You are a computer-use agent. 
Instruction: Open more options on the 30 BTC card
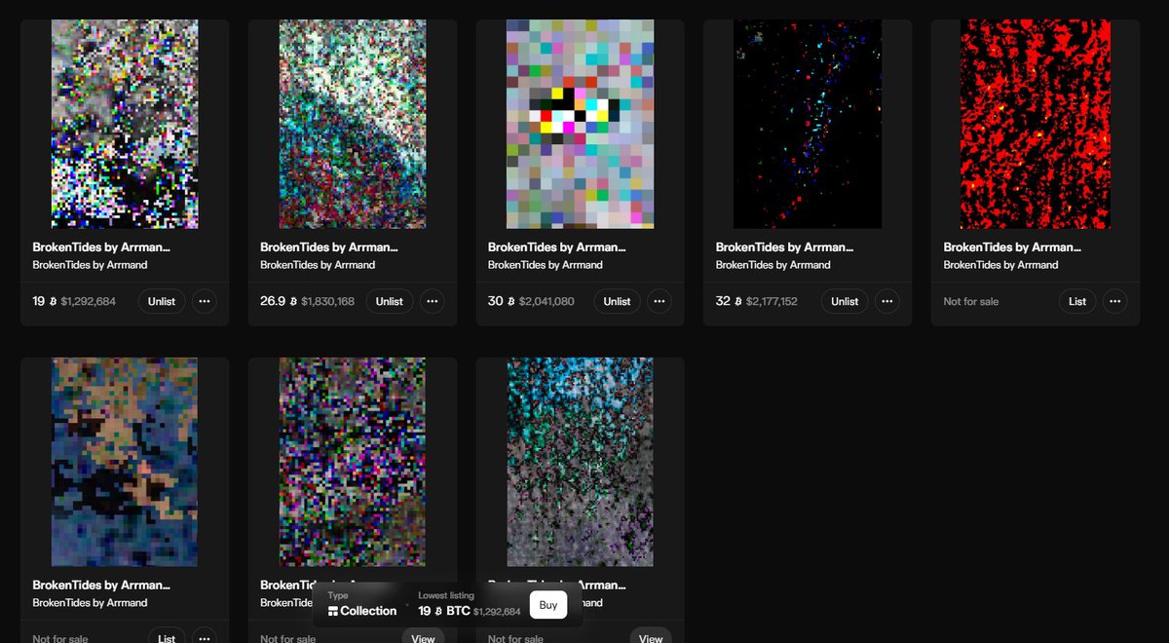click(660, 301)
